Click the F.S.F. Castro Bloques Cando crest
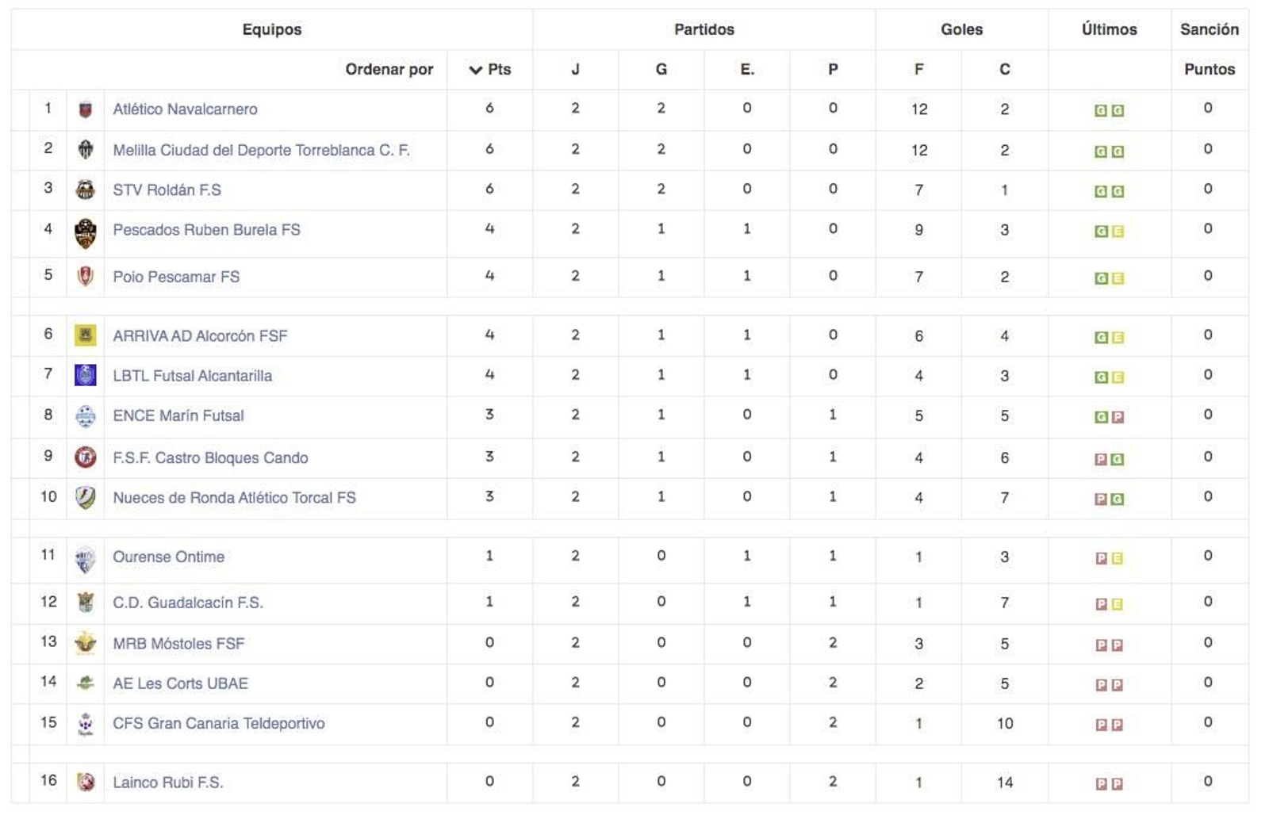1269x823 pixels. pos(85,457)
